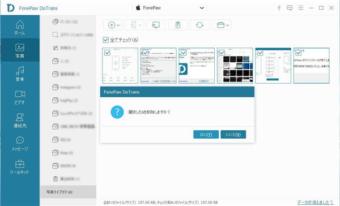Image resolution: width=340 pixels, height=206 pixels.
Task: Select 写真ライブラリ (6) in album list
Action: 68,192
